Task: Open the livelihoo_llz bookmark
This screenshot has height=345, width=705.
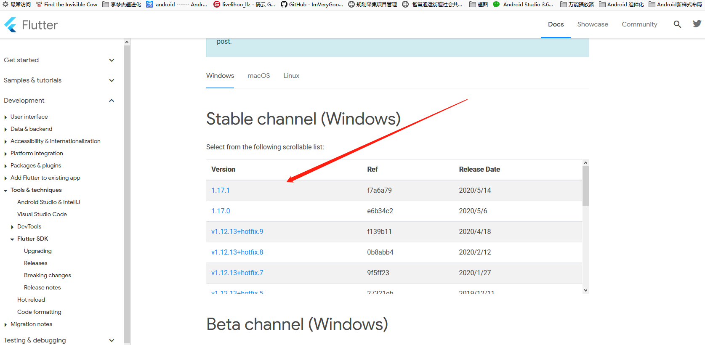Action: 244,4
